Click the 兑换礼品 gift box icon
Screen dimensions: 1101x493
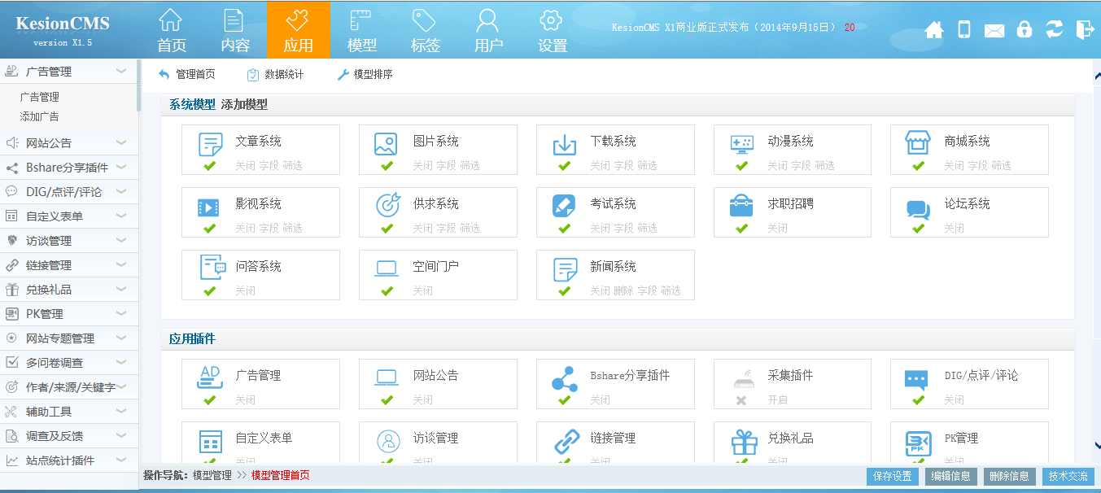click(x=744, y=442)
